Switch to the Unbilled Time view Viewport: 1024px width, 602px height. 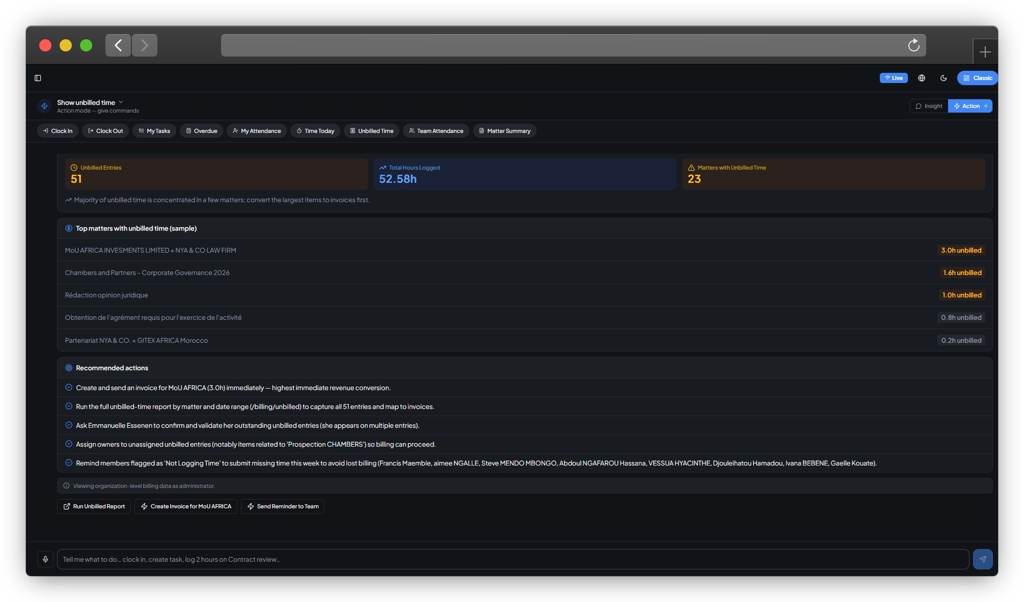[371, 131]
